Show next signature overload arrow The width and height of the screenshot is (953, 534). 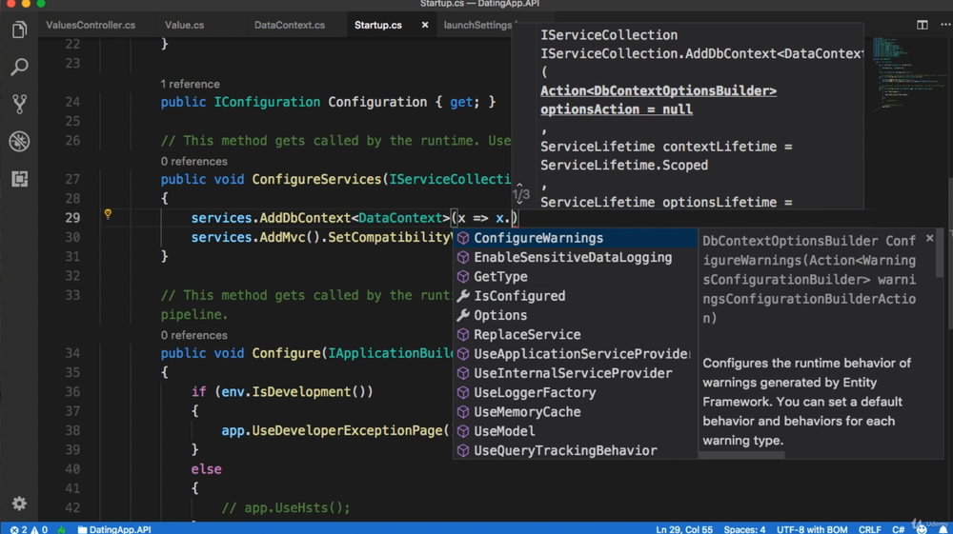[519, 203]
